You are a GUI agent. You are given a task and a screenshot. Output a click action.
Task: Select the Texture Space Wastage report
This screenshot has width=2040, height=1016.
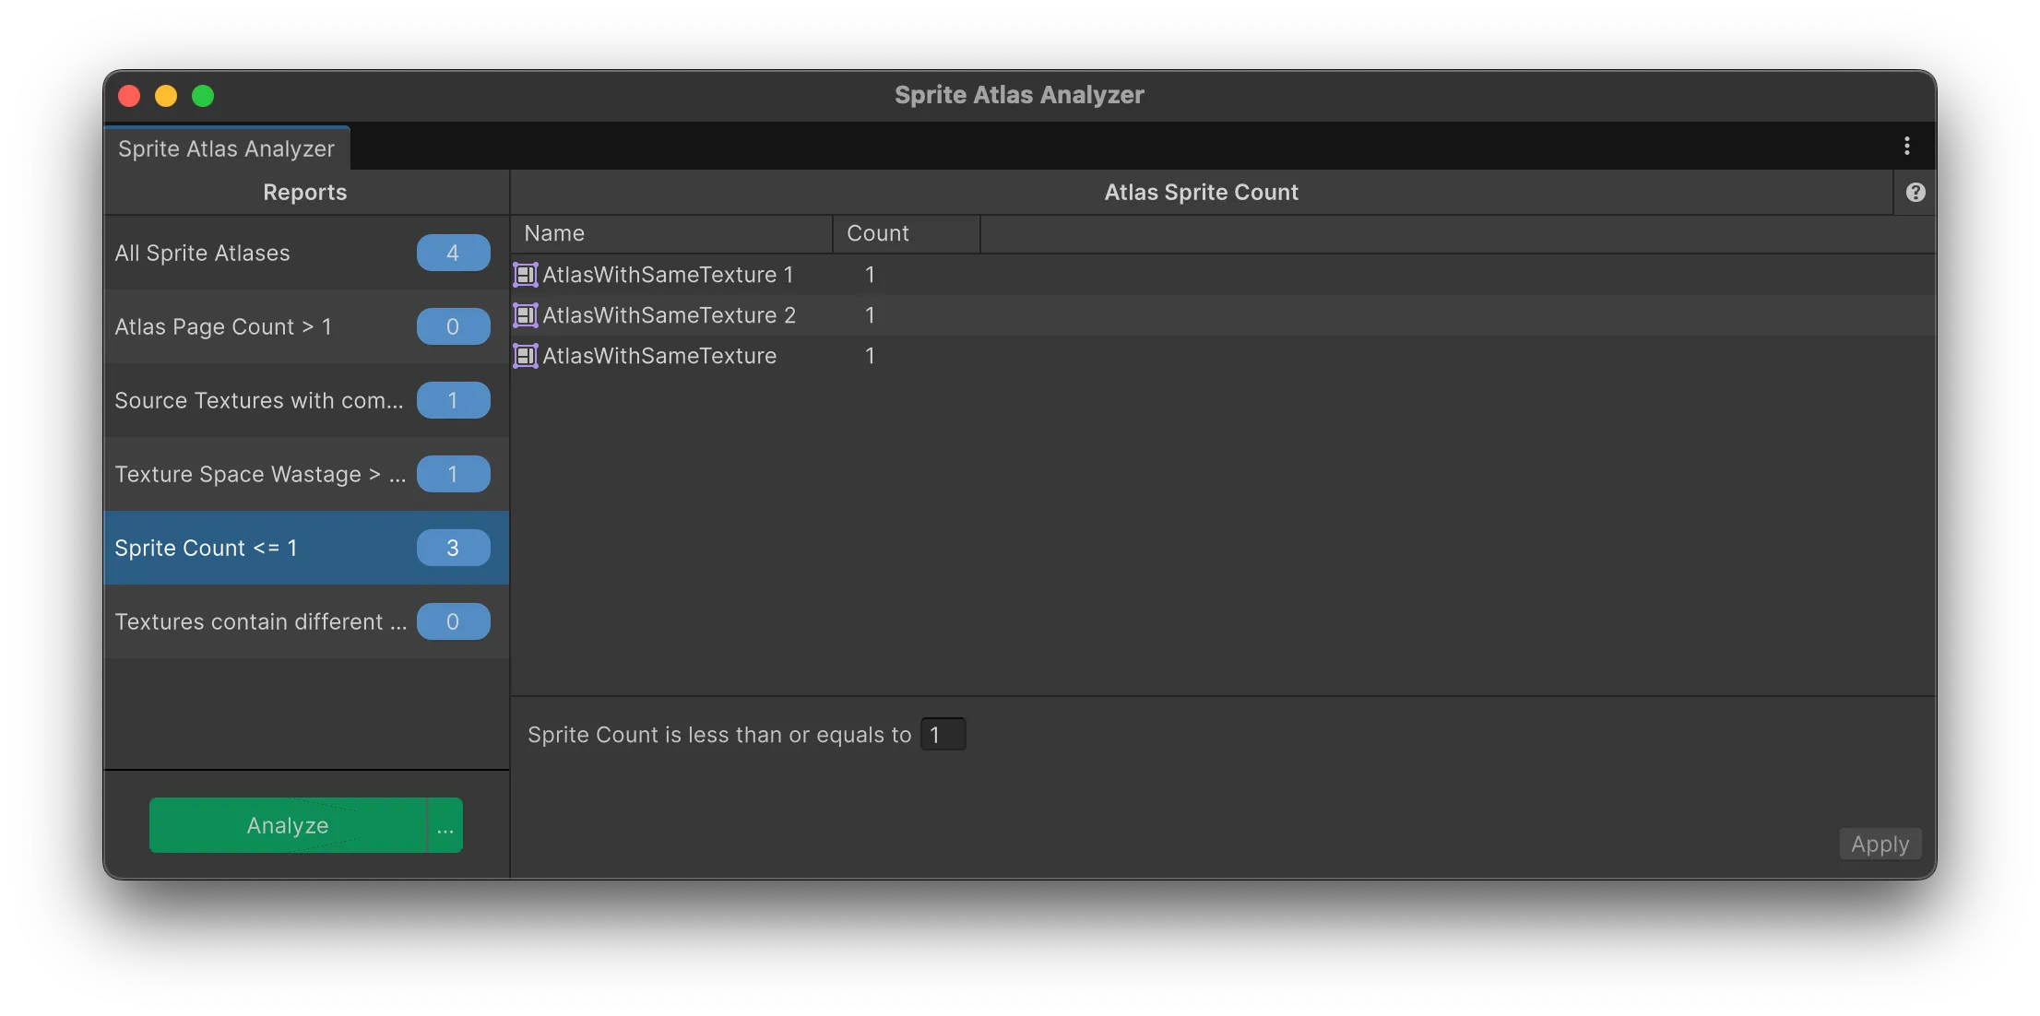click(x=258, y=474)
